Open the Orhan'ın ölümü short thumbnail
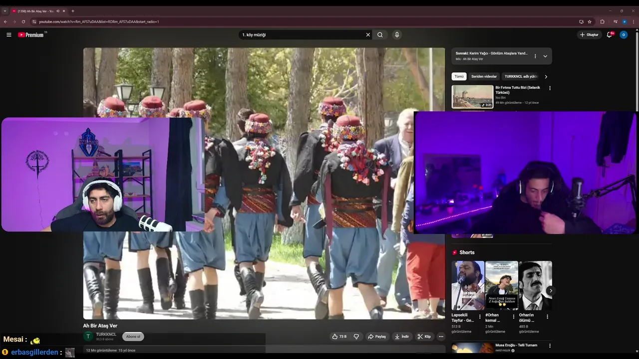This screenshot has height=359, width=639. point(535,285)
